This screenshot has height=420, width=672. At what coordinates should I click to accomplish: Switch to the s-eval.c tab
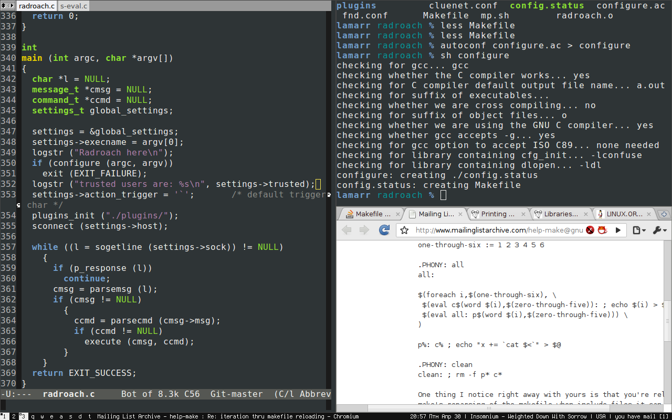pyautogui.click(x=73, y=6)
